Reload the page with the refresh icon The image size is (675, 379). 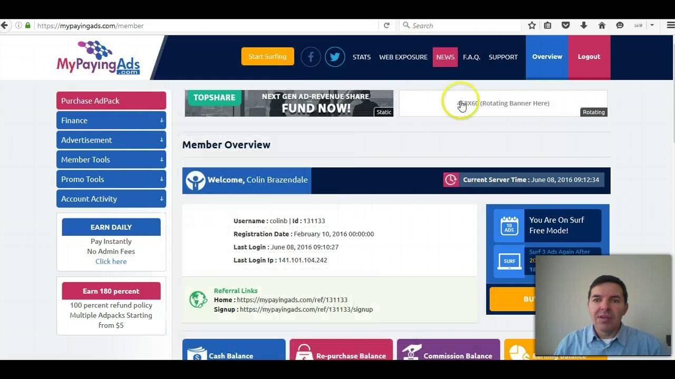coord(387,25)
